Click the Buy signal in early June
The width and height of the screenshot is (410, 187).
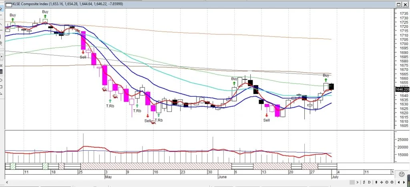[234, 79]
